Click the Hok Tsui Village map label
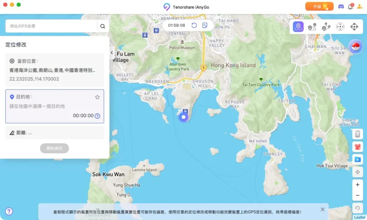The height and width of the screenshot is (220, 367). [332, 166]
